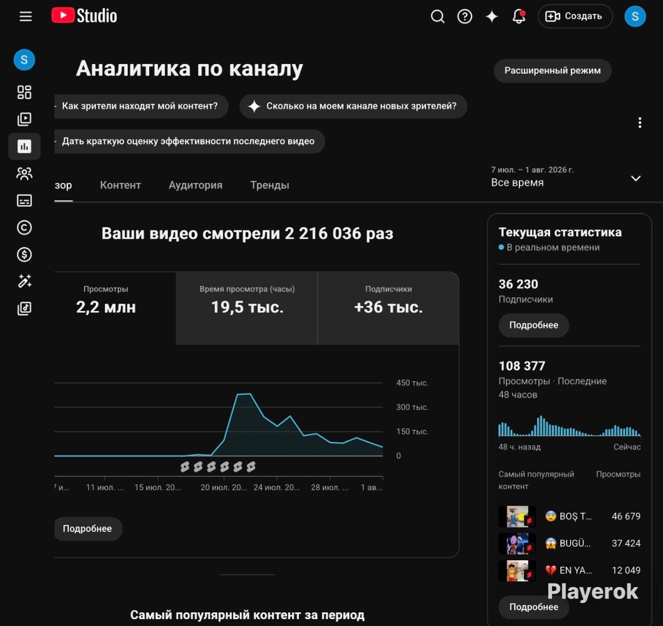Open Customization magic wand sidebar icon

pyautogui.click(x=24, y=281)
